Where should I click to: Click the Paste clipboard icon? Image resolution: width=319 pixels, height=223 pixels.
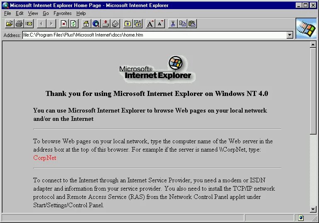pos(192,24)
